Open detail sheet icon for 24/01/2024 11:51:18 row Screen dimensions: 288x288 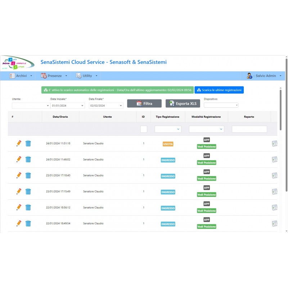point(275,143)
